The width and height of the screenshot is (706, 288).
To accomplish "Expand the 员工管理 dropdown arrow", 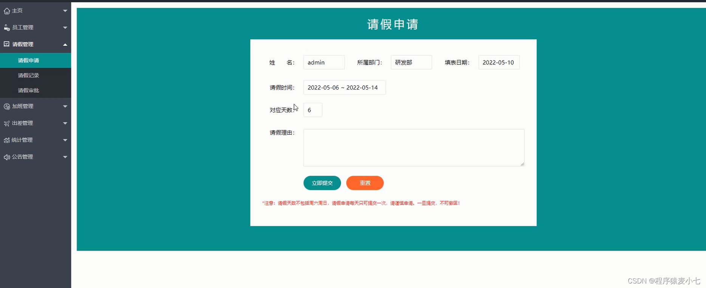I will coord(65,28).
